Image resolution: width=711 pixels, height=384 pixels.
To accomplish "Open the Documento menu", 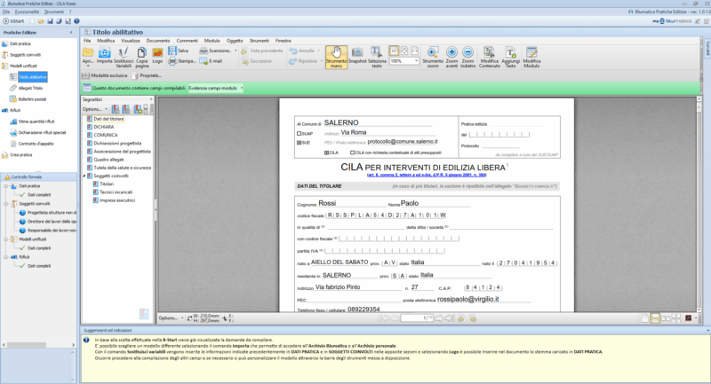I will click(158, 41).
